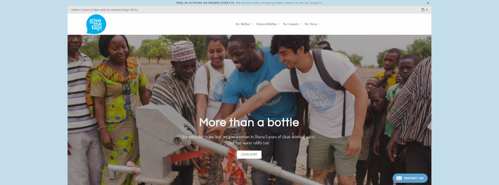Open the Our Story menu label

point(311,24)
